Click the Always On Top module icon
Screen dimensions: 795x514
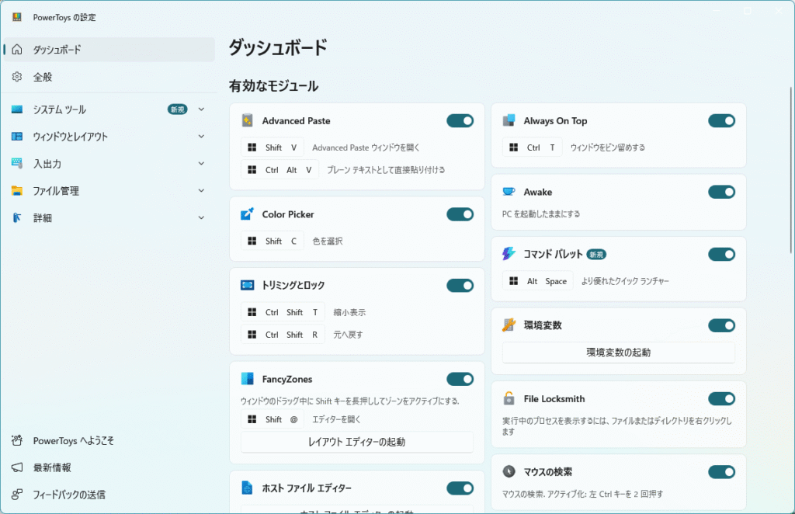pos(509,120)
